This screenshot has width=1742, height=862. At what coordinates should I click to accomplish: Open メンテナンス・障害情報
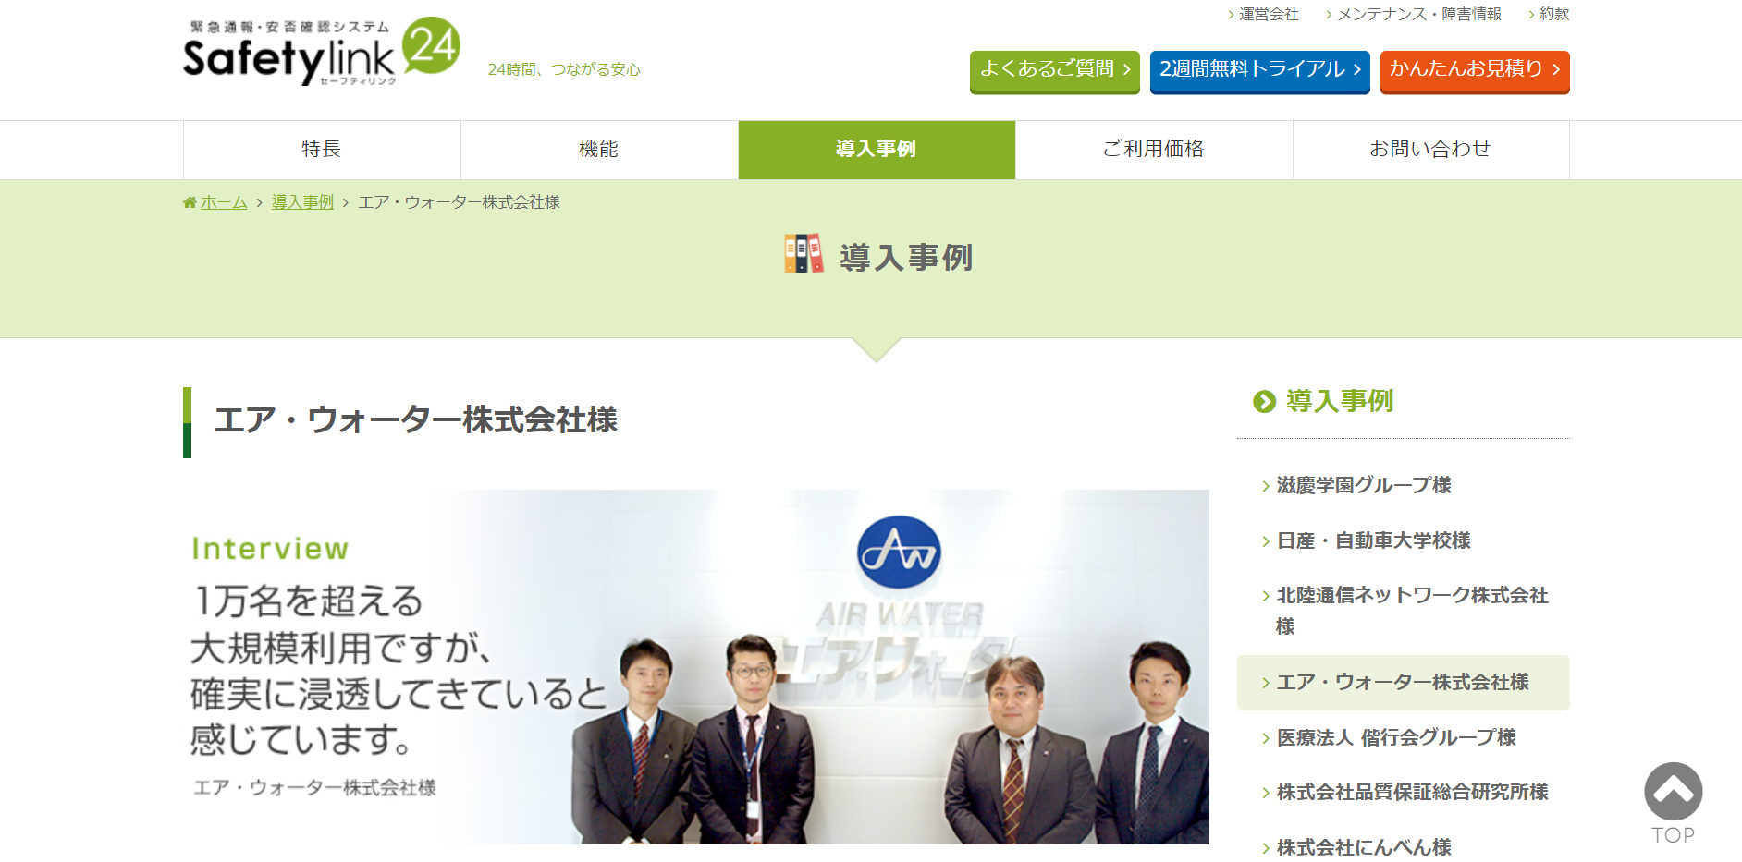tap(1419, 15)
